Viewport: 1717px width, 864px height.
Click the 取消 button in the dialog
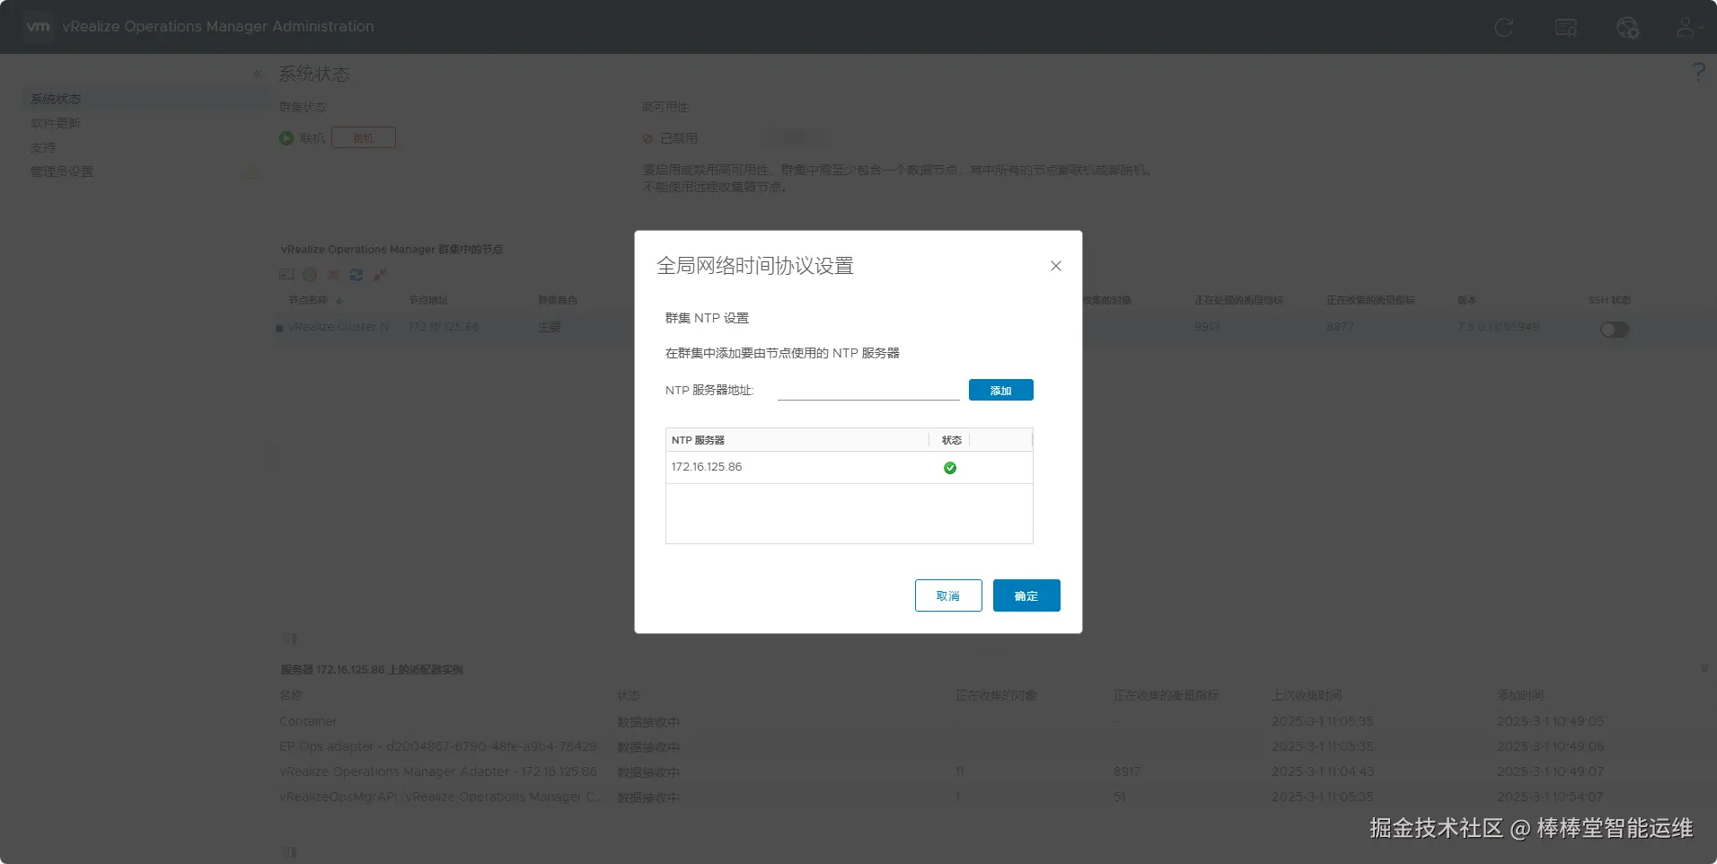(x=948, y=595)
